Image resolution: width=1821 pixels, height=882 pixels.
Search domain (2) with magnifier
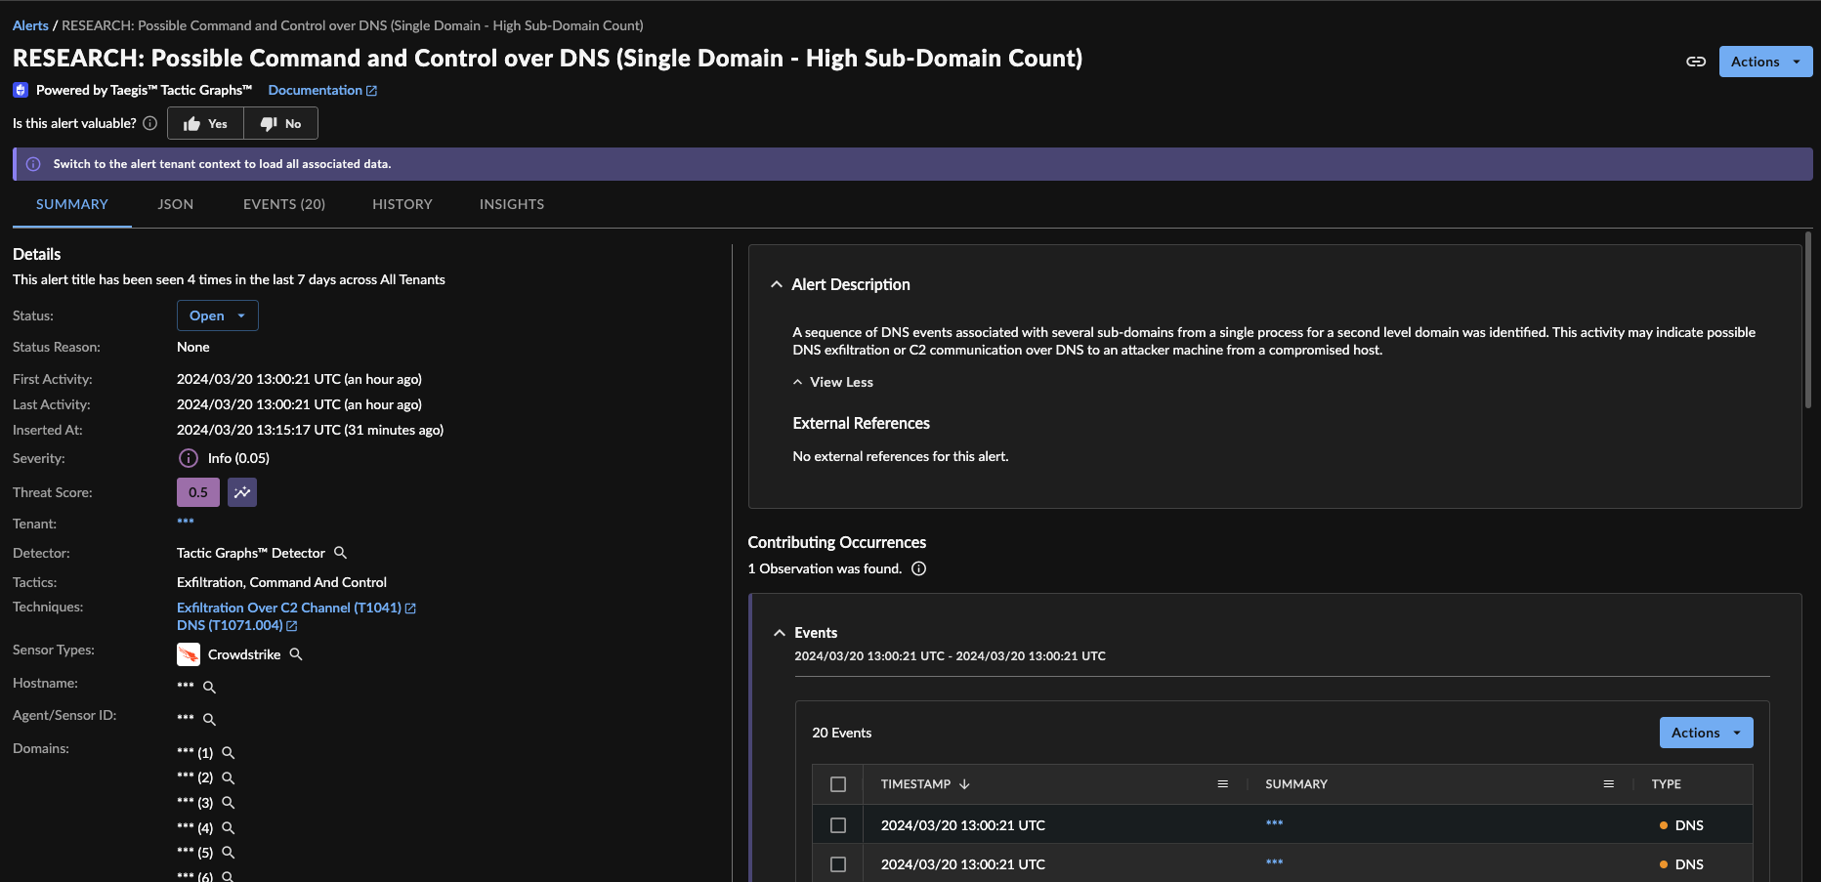[228, 777]
